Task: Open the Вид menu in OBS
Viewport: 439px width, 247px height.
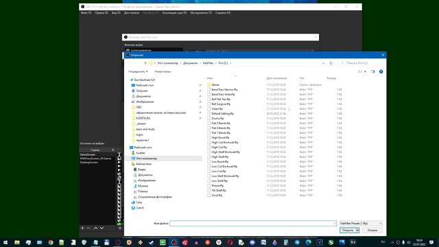Action: point(116,13)
